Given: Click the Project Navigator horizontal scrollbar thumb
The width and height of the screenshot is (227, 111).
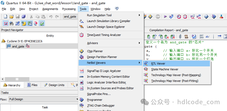Looking at the screenshot, I should 17,79.
